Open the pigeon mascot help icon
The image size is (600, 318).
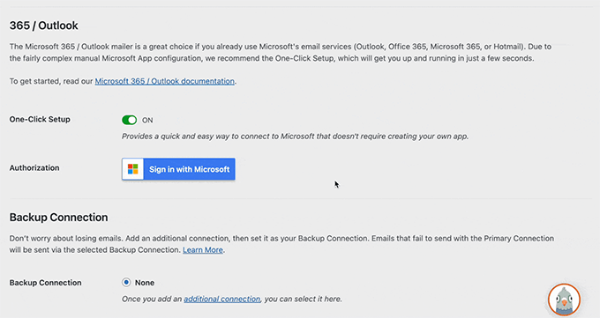[564, 300]
